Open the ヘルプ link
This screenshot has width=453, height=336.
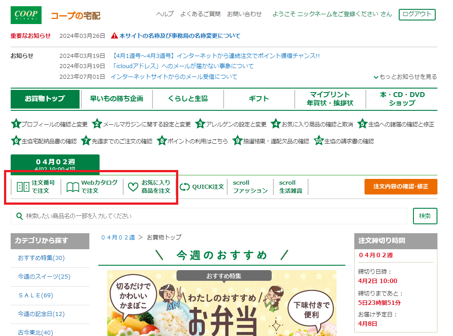tap(165, 14)
